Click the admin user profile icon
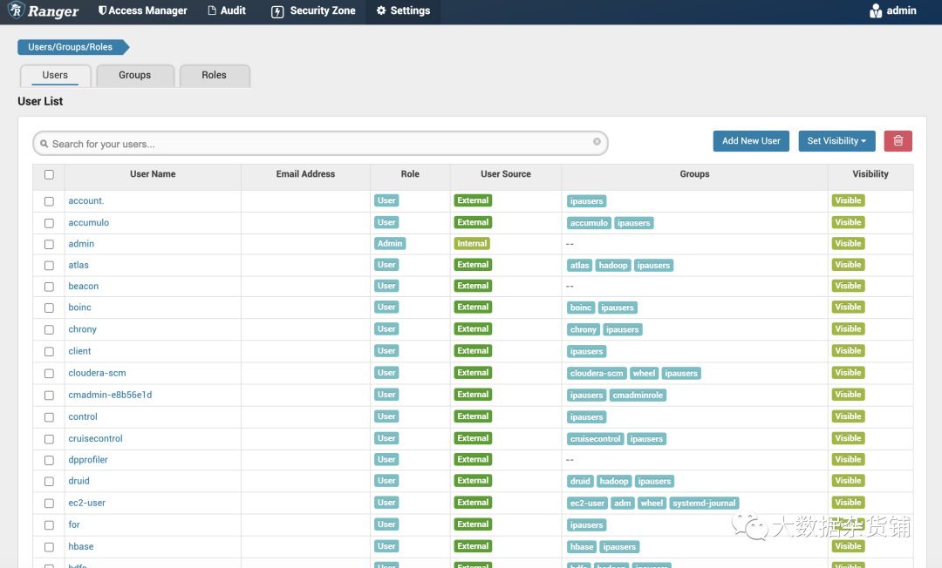 click(x=876, y=10)
